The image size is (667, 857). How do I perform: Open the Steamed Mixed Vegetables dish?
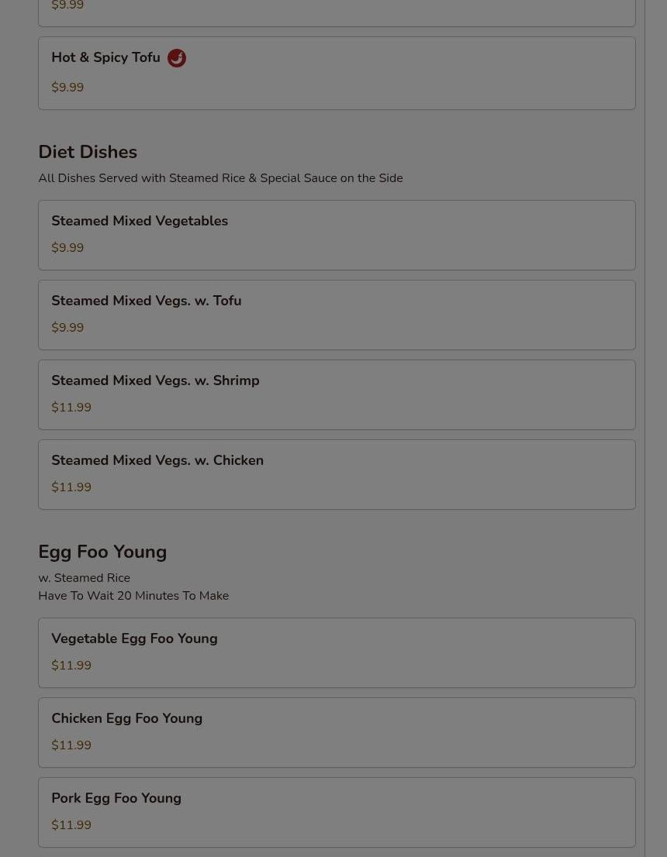(140, 222)
